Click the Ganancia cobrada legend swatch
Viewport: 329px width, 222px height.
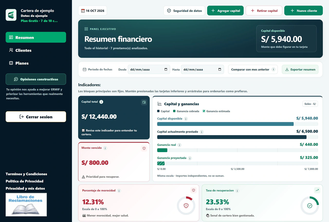(x=174, y=111)
